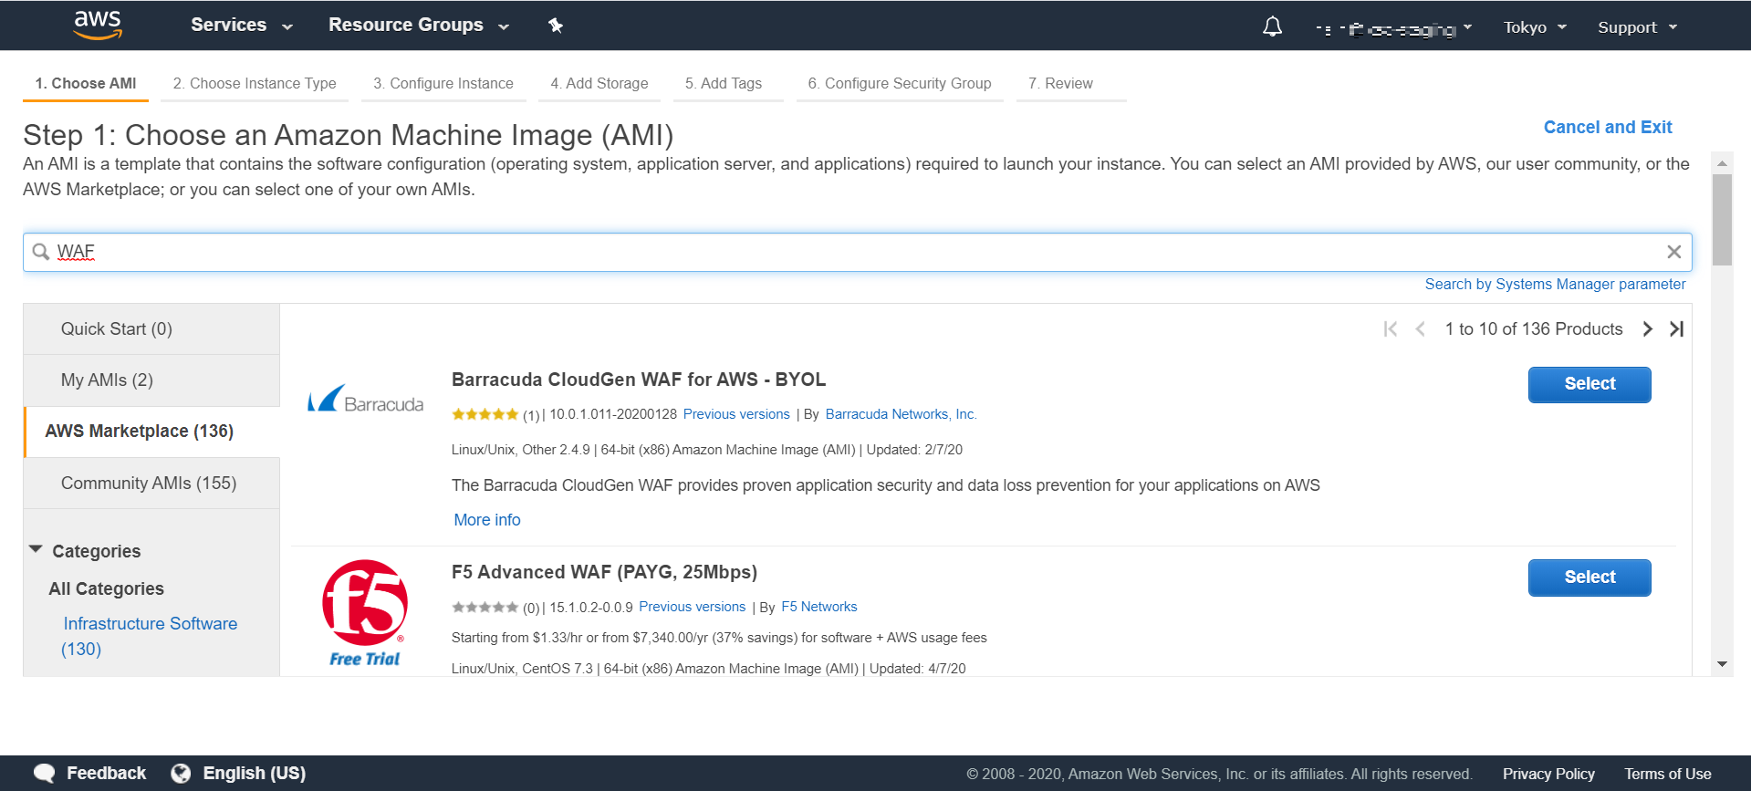The image size is (1751, 791).
Task: Clear the WAF search with X icon
Action: click(1673, 252)
